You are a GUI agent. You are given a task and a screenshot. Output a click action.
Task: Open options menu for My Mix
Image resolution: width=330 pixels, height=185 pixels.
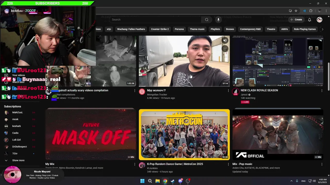[x=135, y=164]
